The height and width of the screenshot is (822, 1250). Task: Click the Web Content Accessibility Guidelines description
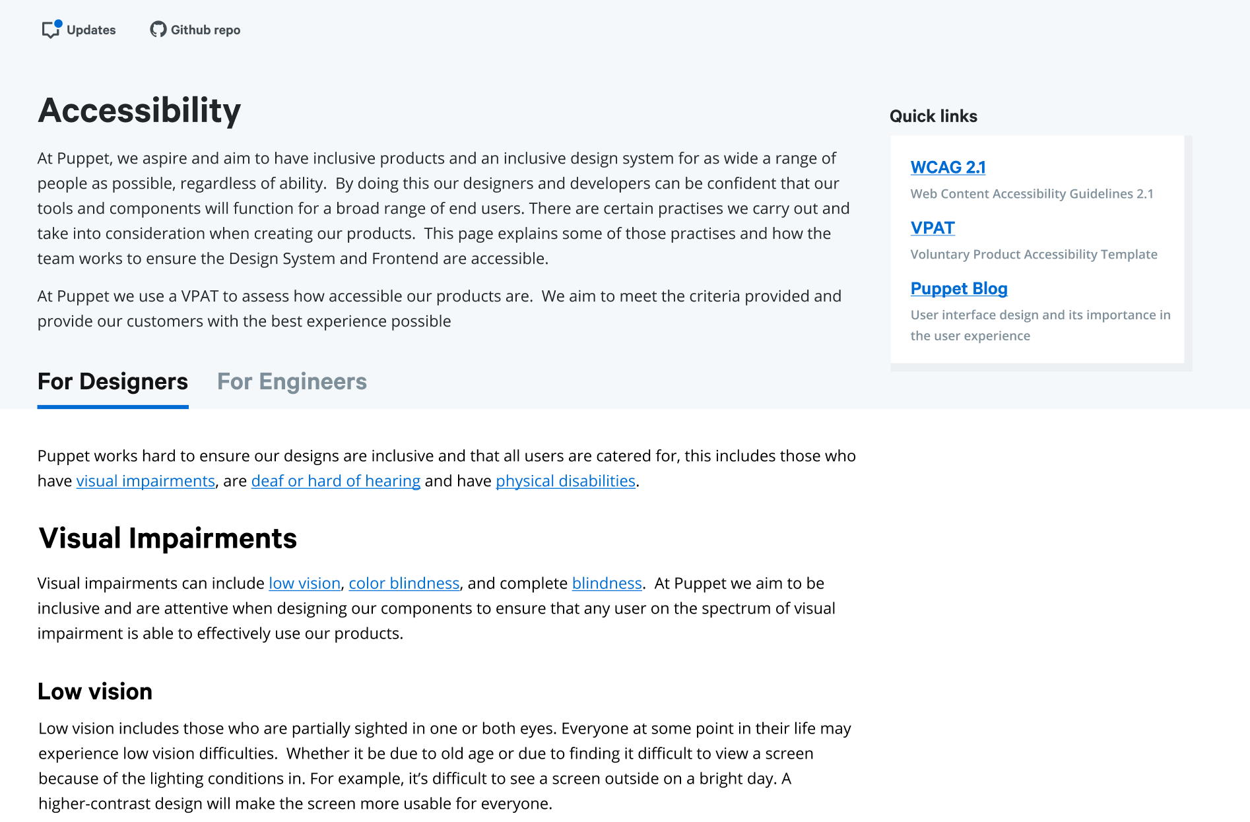[1032, 194]
